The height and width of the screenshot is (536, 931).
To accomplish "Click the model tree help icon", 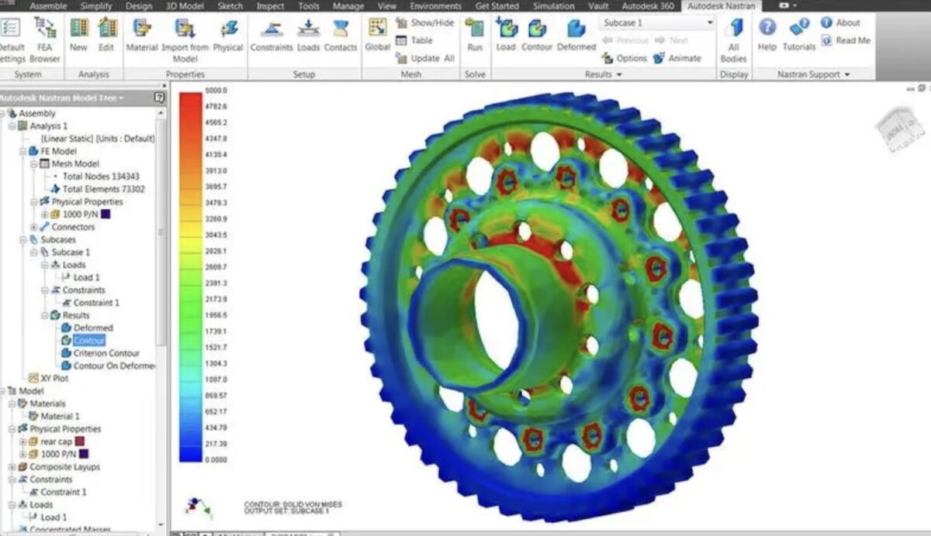I will click(x=159, y=98).
